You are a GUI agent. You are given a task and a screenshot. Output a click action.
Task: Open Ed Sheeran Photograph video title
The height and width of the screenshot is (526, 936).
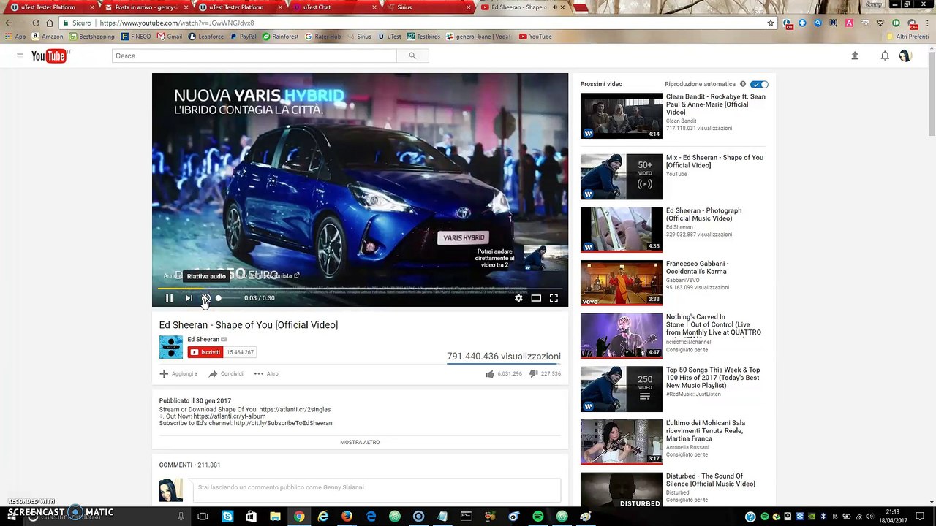click(703, 214)
